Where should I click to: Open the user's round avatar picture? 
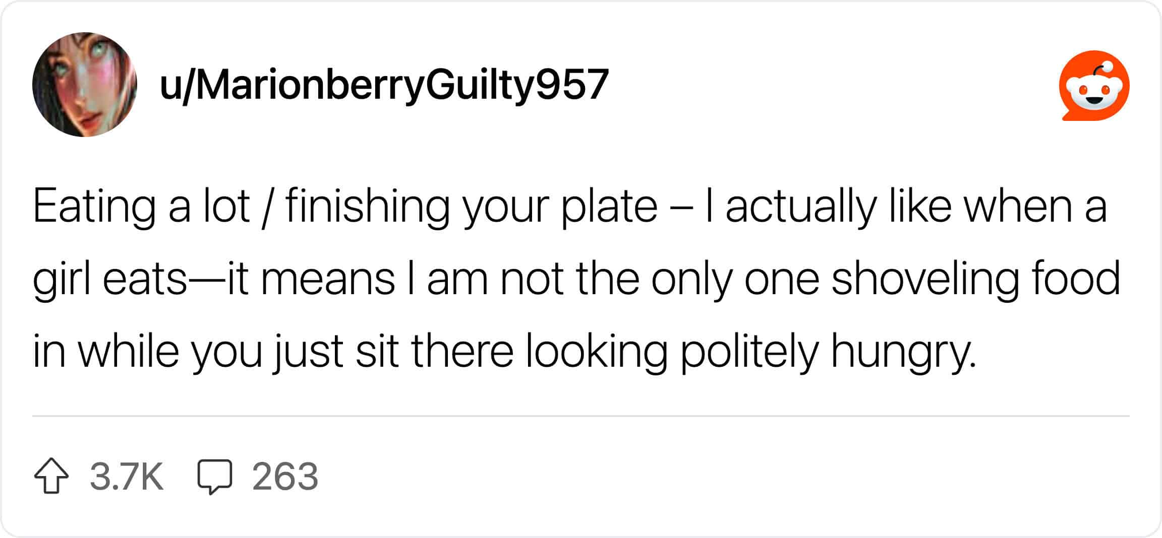(x=84, y=85)
